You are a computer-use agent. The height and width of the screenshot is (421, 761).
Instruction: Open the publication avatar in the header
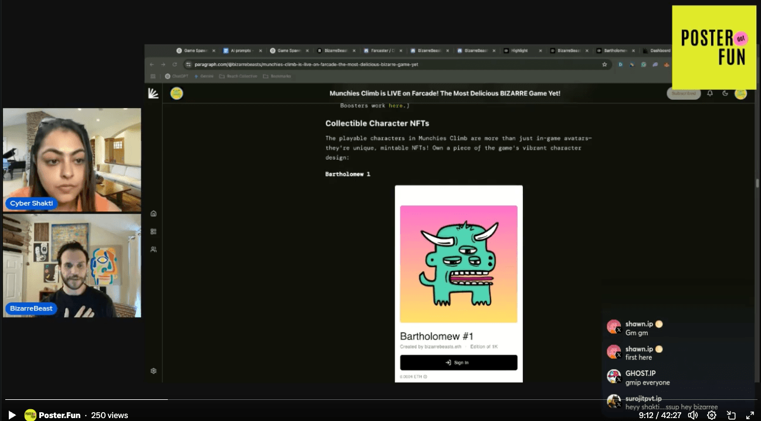[x=177, y=93]
